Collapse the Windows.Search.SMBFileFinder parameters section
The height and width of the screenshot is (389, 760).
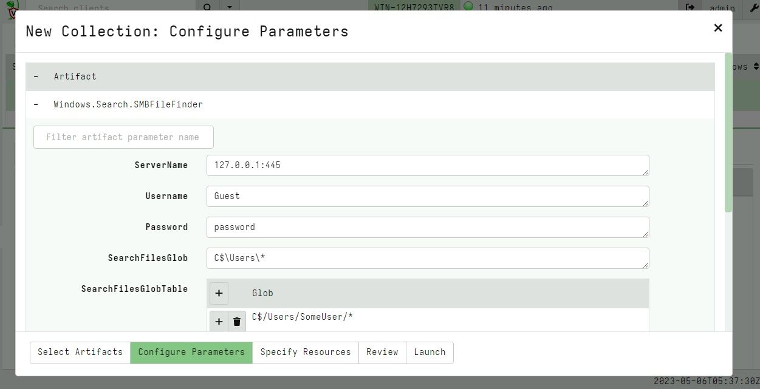(36, 104)
